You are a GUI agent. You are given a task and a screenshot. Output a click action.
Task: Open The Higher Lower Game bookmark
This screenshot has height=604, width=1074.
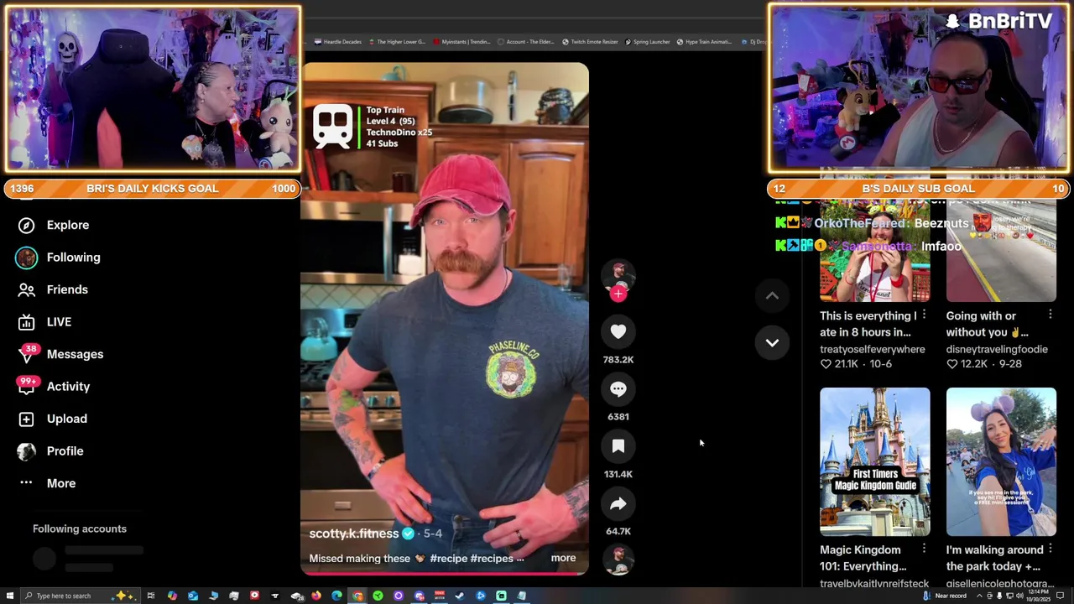(398, 42)
